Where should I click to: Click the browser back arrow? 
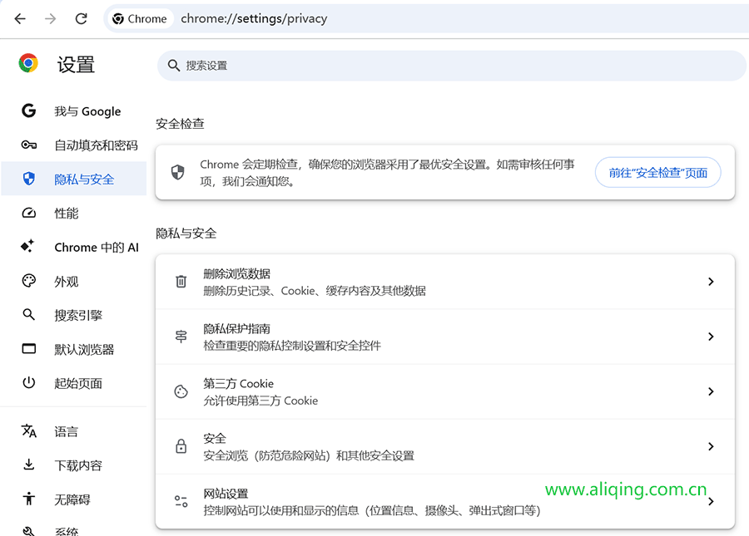click(x=20, y=18)
